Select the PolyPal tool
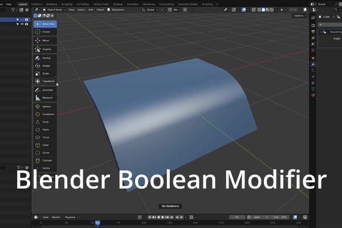This screenshot has height=228, width=342. [x=45, y=50]
